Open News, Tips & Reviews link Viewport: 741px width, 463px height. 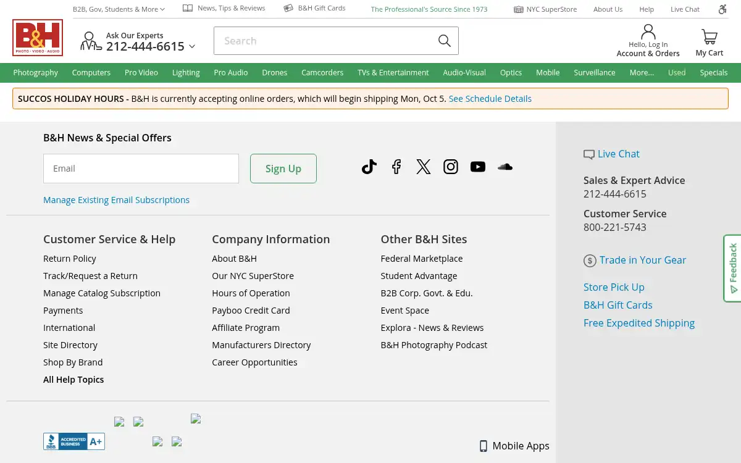[x=224, y=8]
